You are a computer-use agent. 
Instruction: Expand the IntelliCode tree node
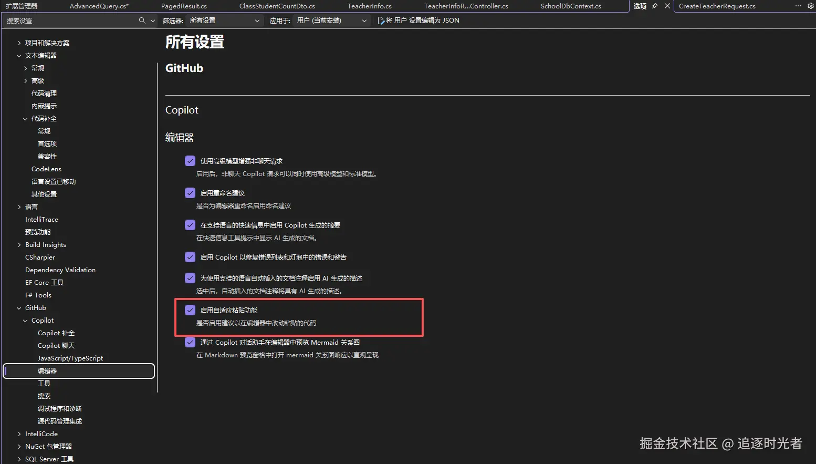(19, 434)
